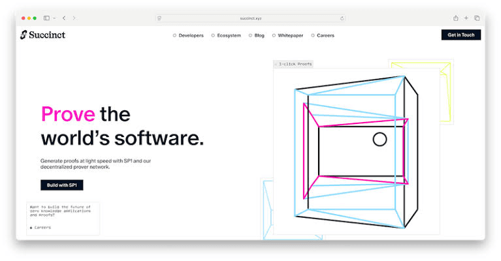Click the Succinct logo
This screenshot has width=501, height=261.
43,35
